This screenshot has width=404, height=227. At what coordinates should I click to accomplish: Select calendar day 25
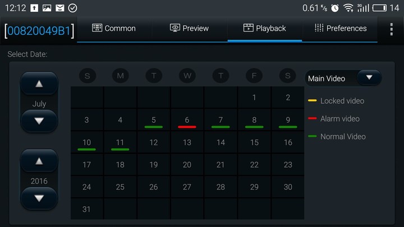pyautogui.click(x=120, y=187)
